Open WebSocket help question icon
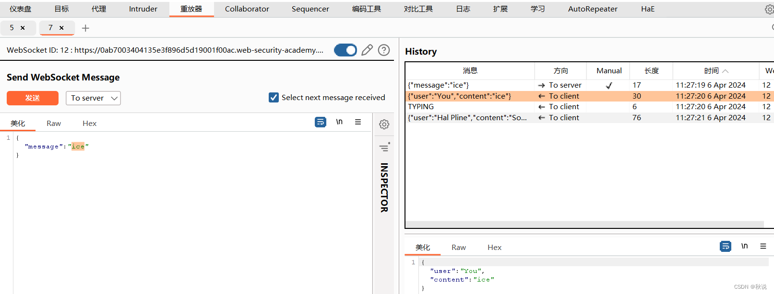The height and width of the screenshot is (294, 774). (384, 50)
